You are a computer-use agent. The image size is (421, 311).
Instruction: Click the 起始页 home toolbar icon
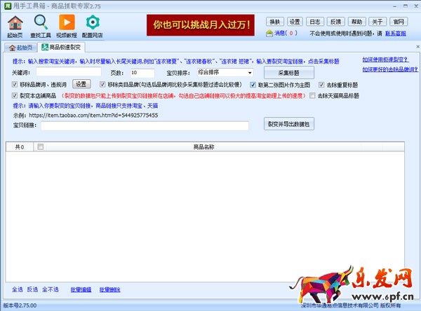[14, 26]
